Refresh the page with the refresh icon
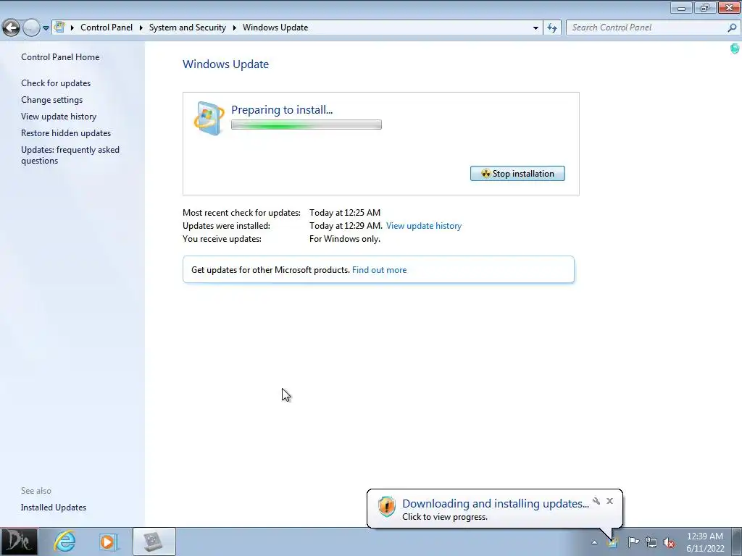 coord(552,28)
